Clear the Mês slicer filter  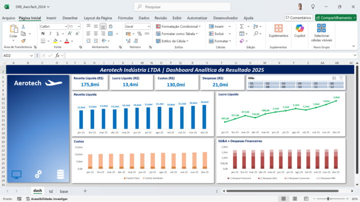pos(341,78)
